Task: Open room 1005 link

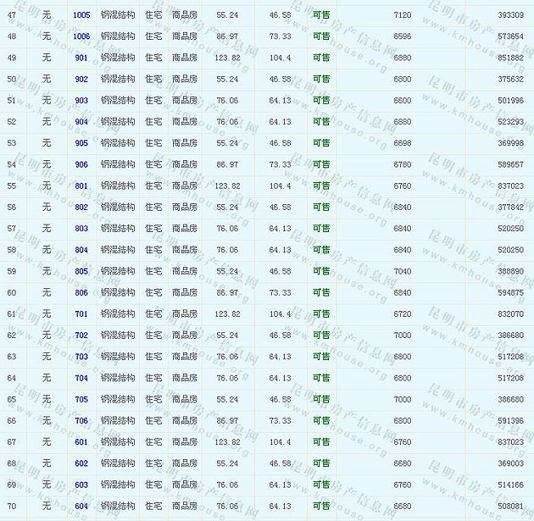Action: click(81, 15)
